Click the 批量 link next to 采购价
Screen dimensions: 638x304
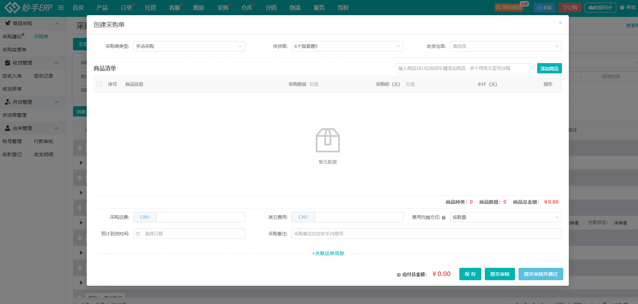point(410,84)
